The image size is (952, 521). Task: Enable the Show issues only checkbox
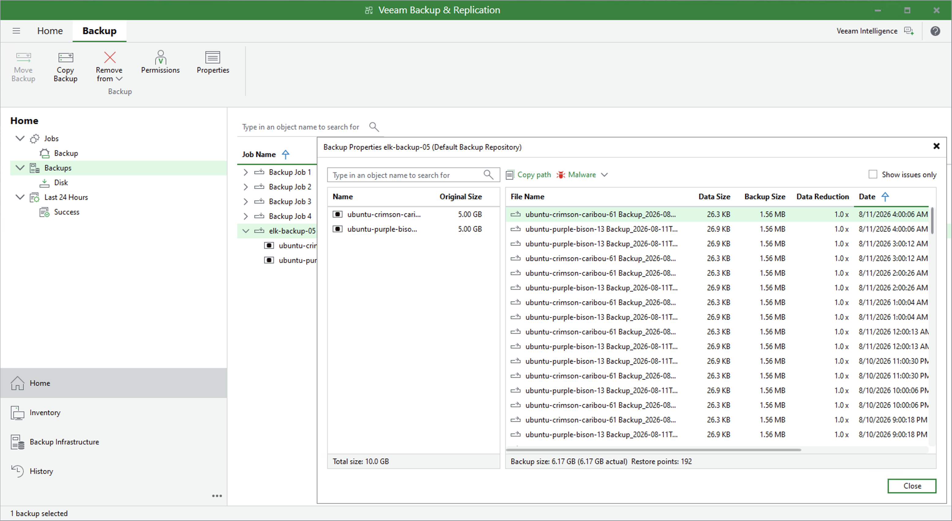[x=872, y=174]
